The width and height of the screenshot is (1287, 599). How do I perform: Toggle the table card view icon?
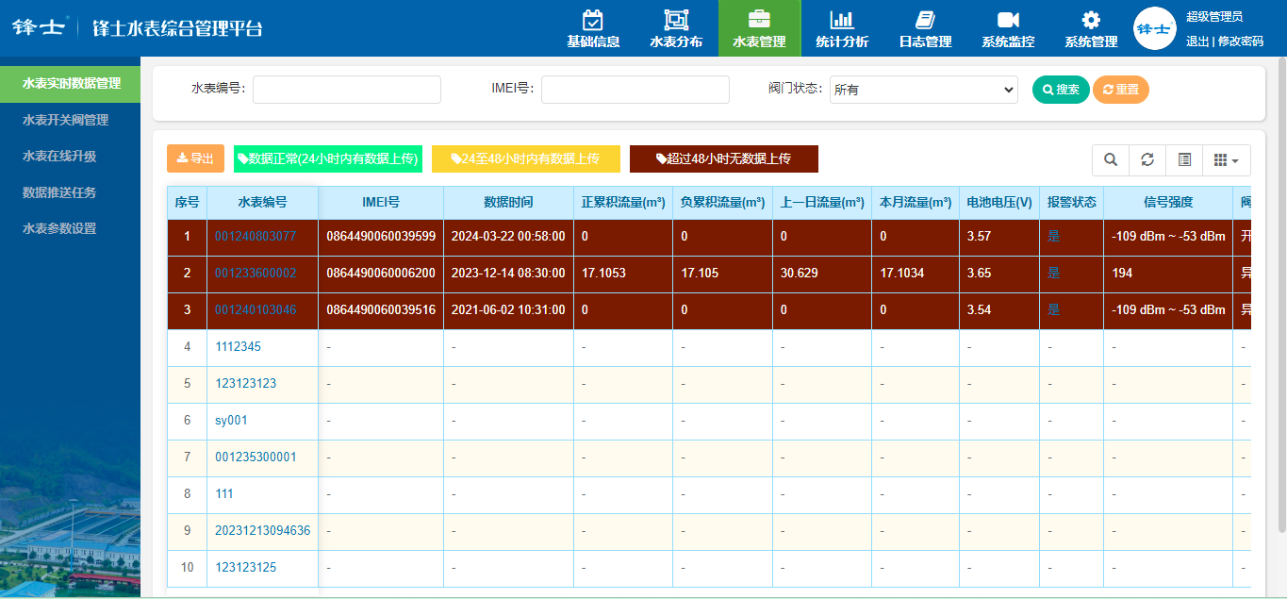1184,160
